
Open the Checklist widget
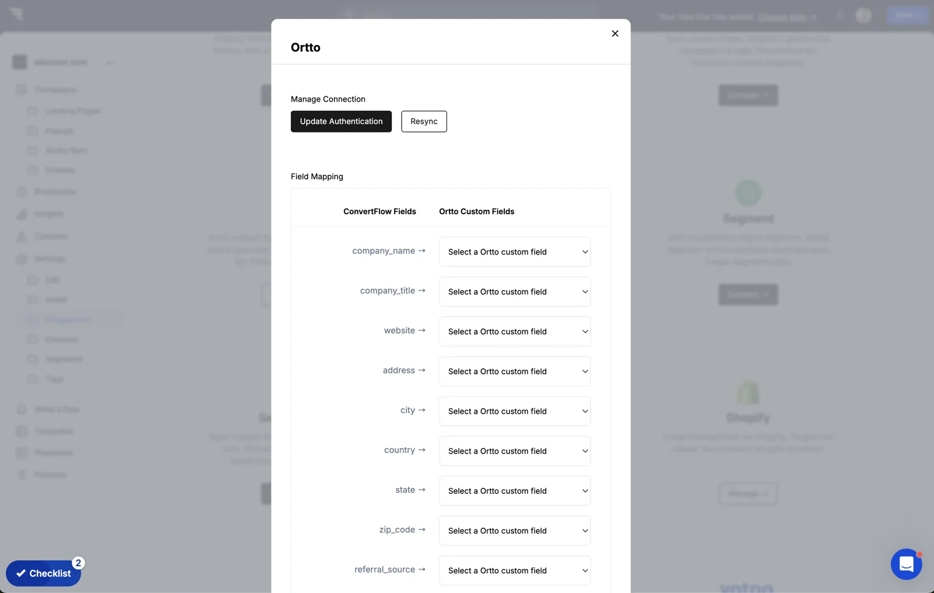point(43,573)
